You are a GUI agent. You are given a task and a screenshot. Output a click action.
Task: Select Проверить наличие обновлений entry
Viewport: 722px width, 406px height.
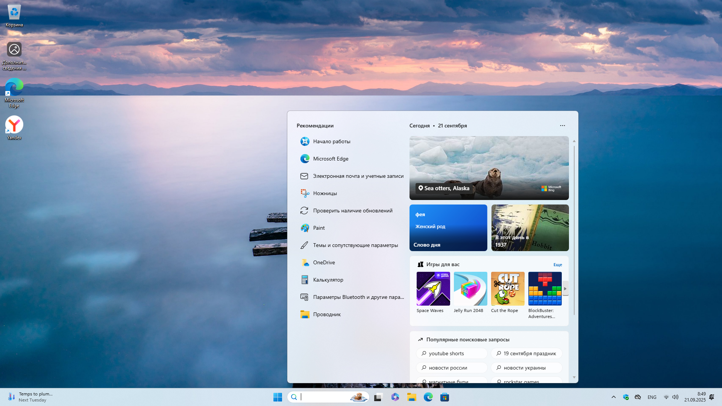[x=352, y=211]
